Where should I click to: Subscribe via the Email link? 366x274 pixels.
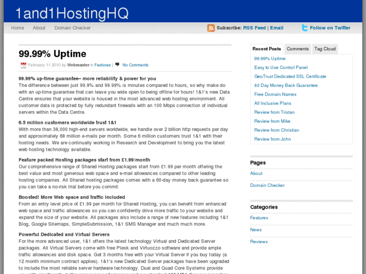(x=276, y=28)
